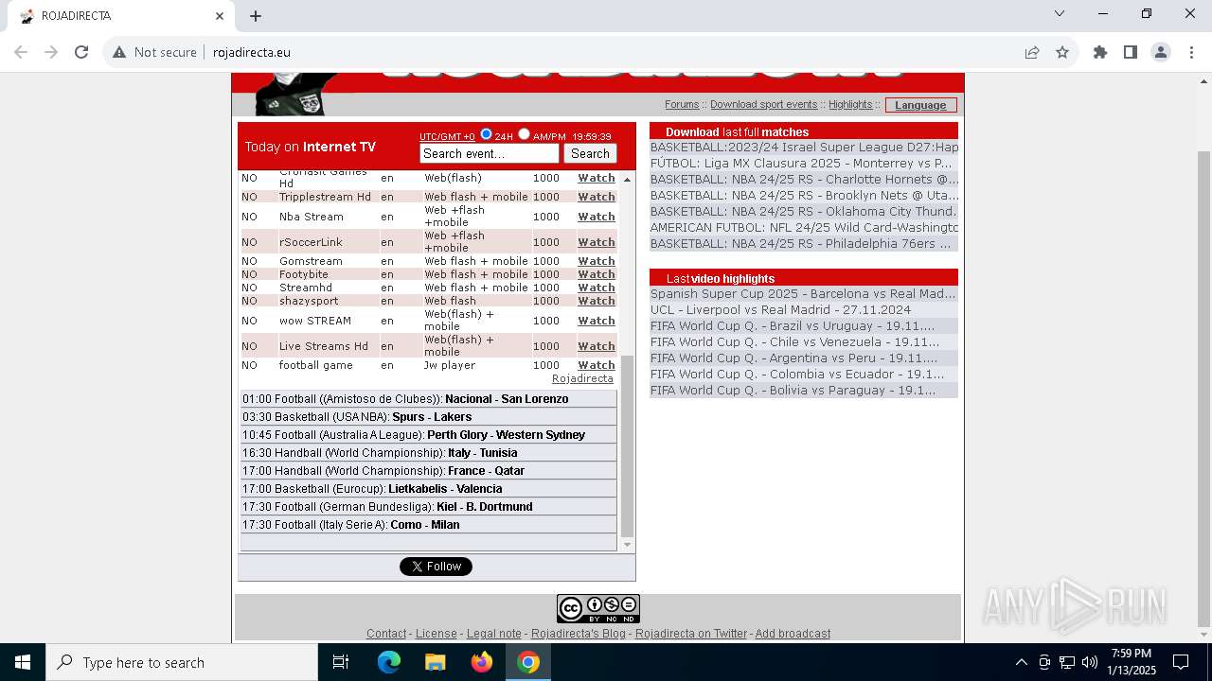Open File Explorer from the taskbar

435,662
